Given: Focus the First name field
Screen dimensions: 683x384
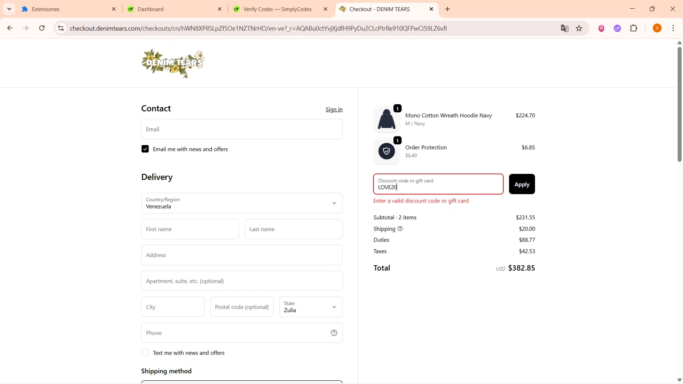Looking at the screenshot, I should pyautogui.click(x=190, y=229).
